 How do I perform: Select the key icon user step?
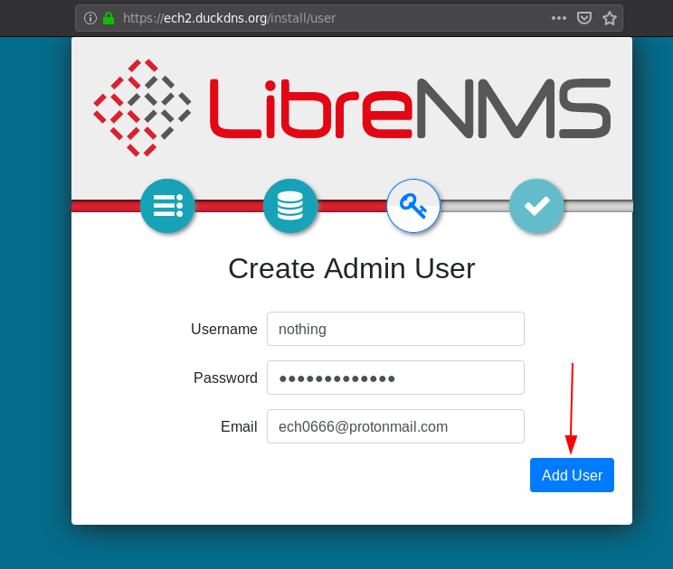[413, 206]
